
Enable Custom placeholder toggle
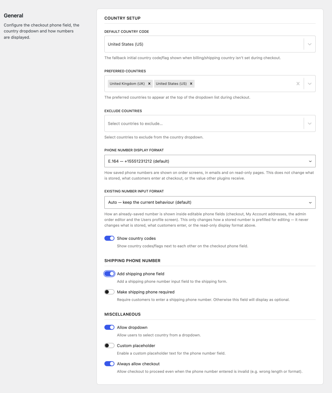[x=109, y=346]
